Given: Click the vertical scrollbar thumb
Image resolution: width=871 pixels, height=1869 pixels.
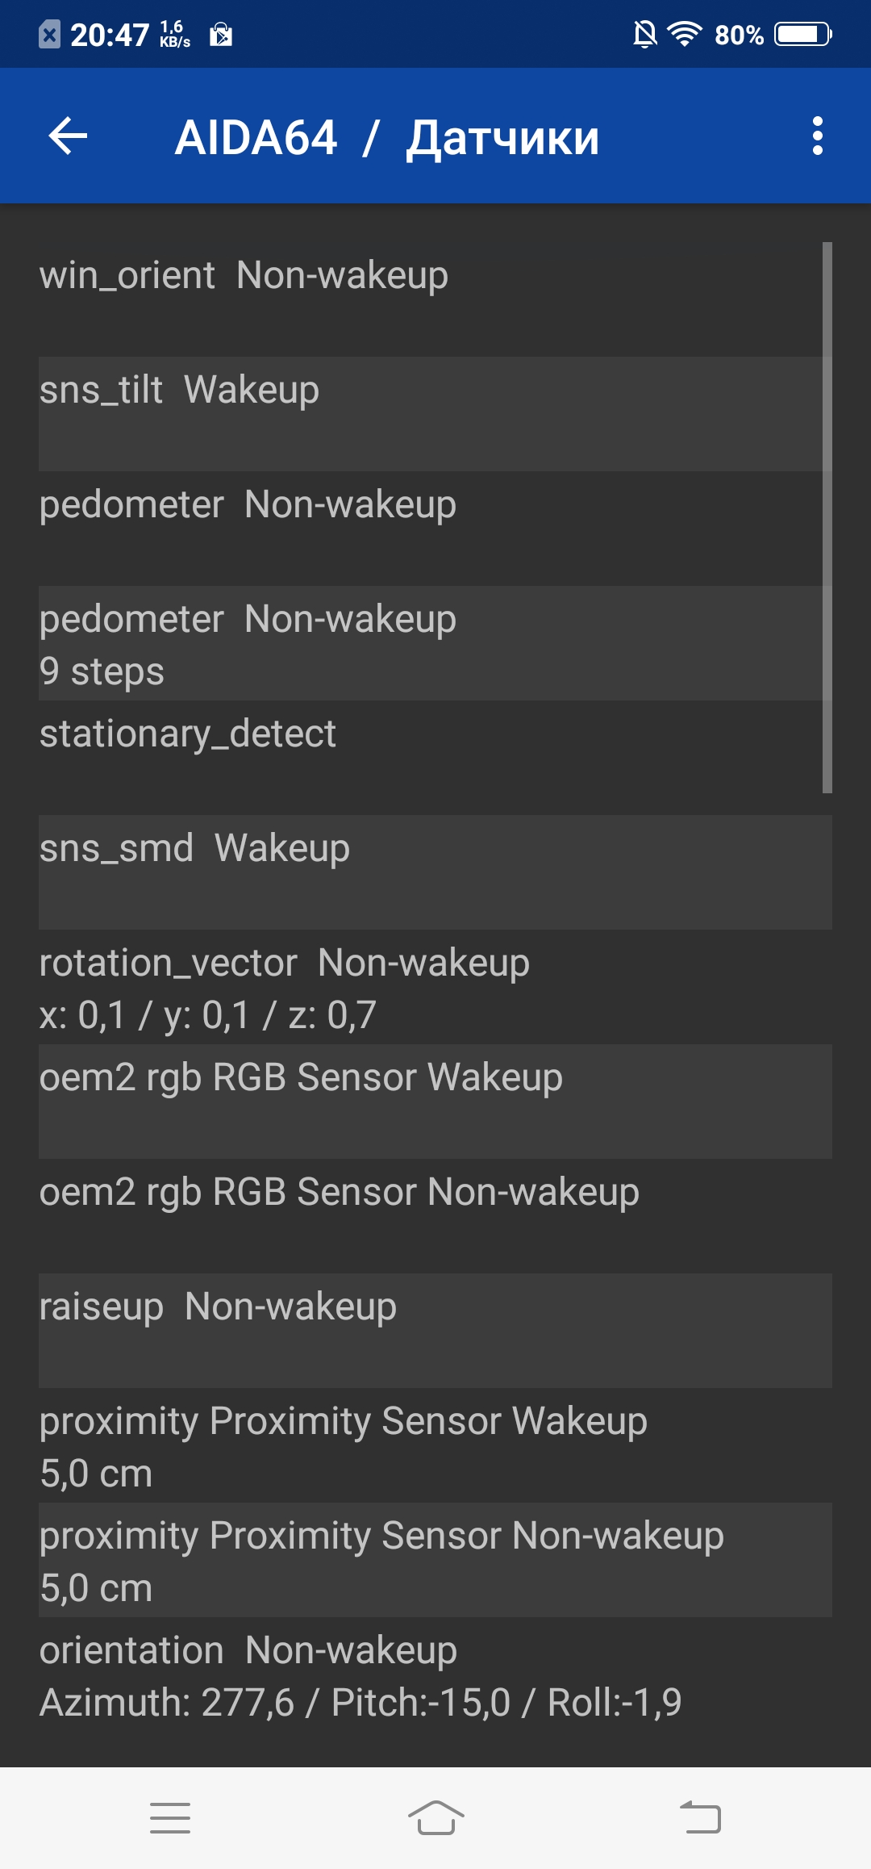Looking at the screenshot, I should click(x=827, y=517).
